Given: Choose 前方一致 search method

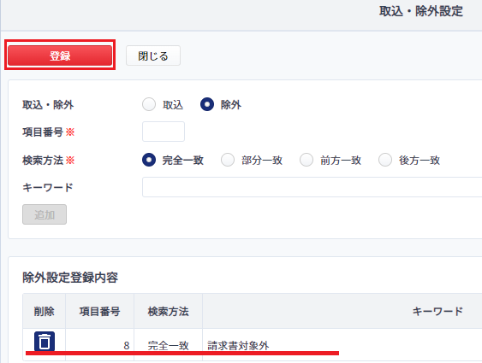Looking at the screenshot, I should tap(306, 160).
